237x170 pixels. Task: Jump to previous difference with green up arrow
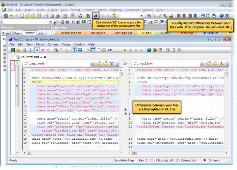coord(131,50)
